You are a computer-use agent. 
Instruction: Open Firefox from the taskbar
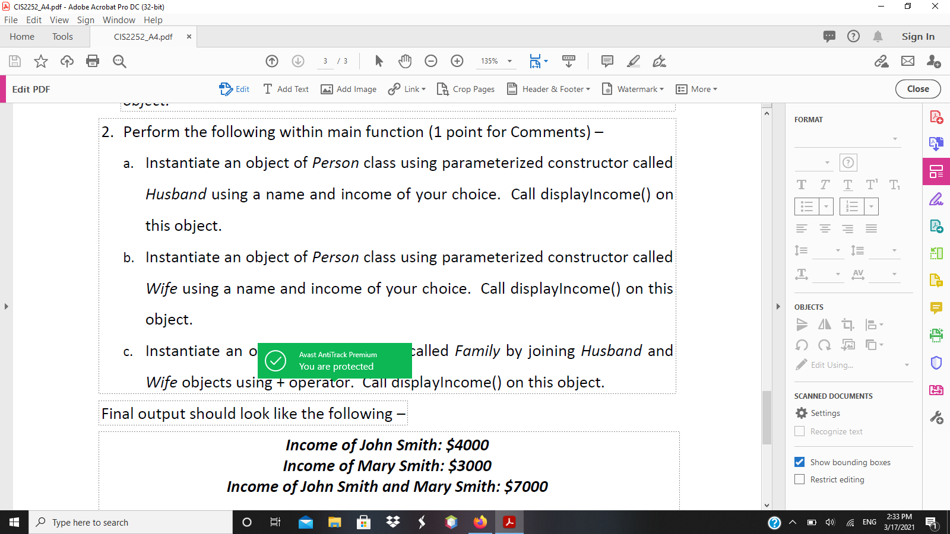tap(480, 522)
